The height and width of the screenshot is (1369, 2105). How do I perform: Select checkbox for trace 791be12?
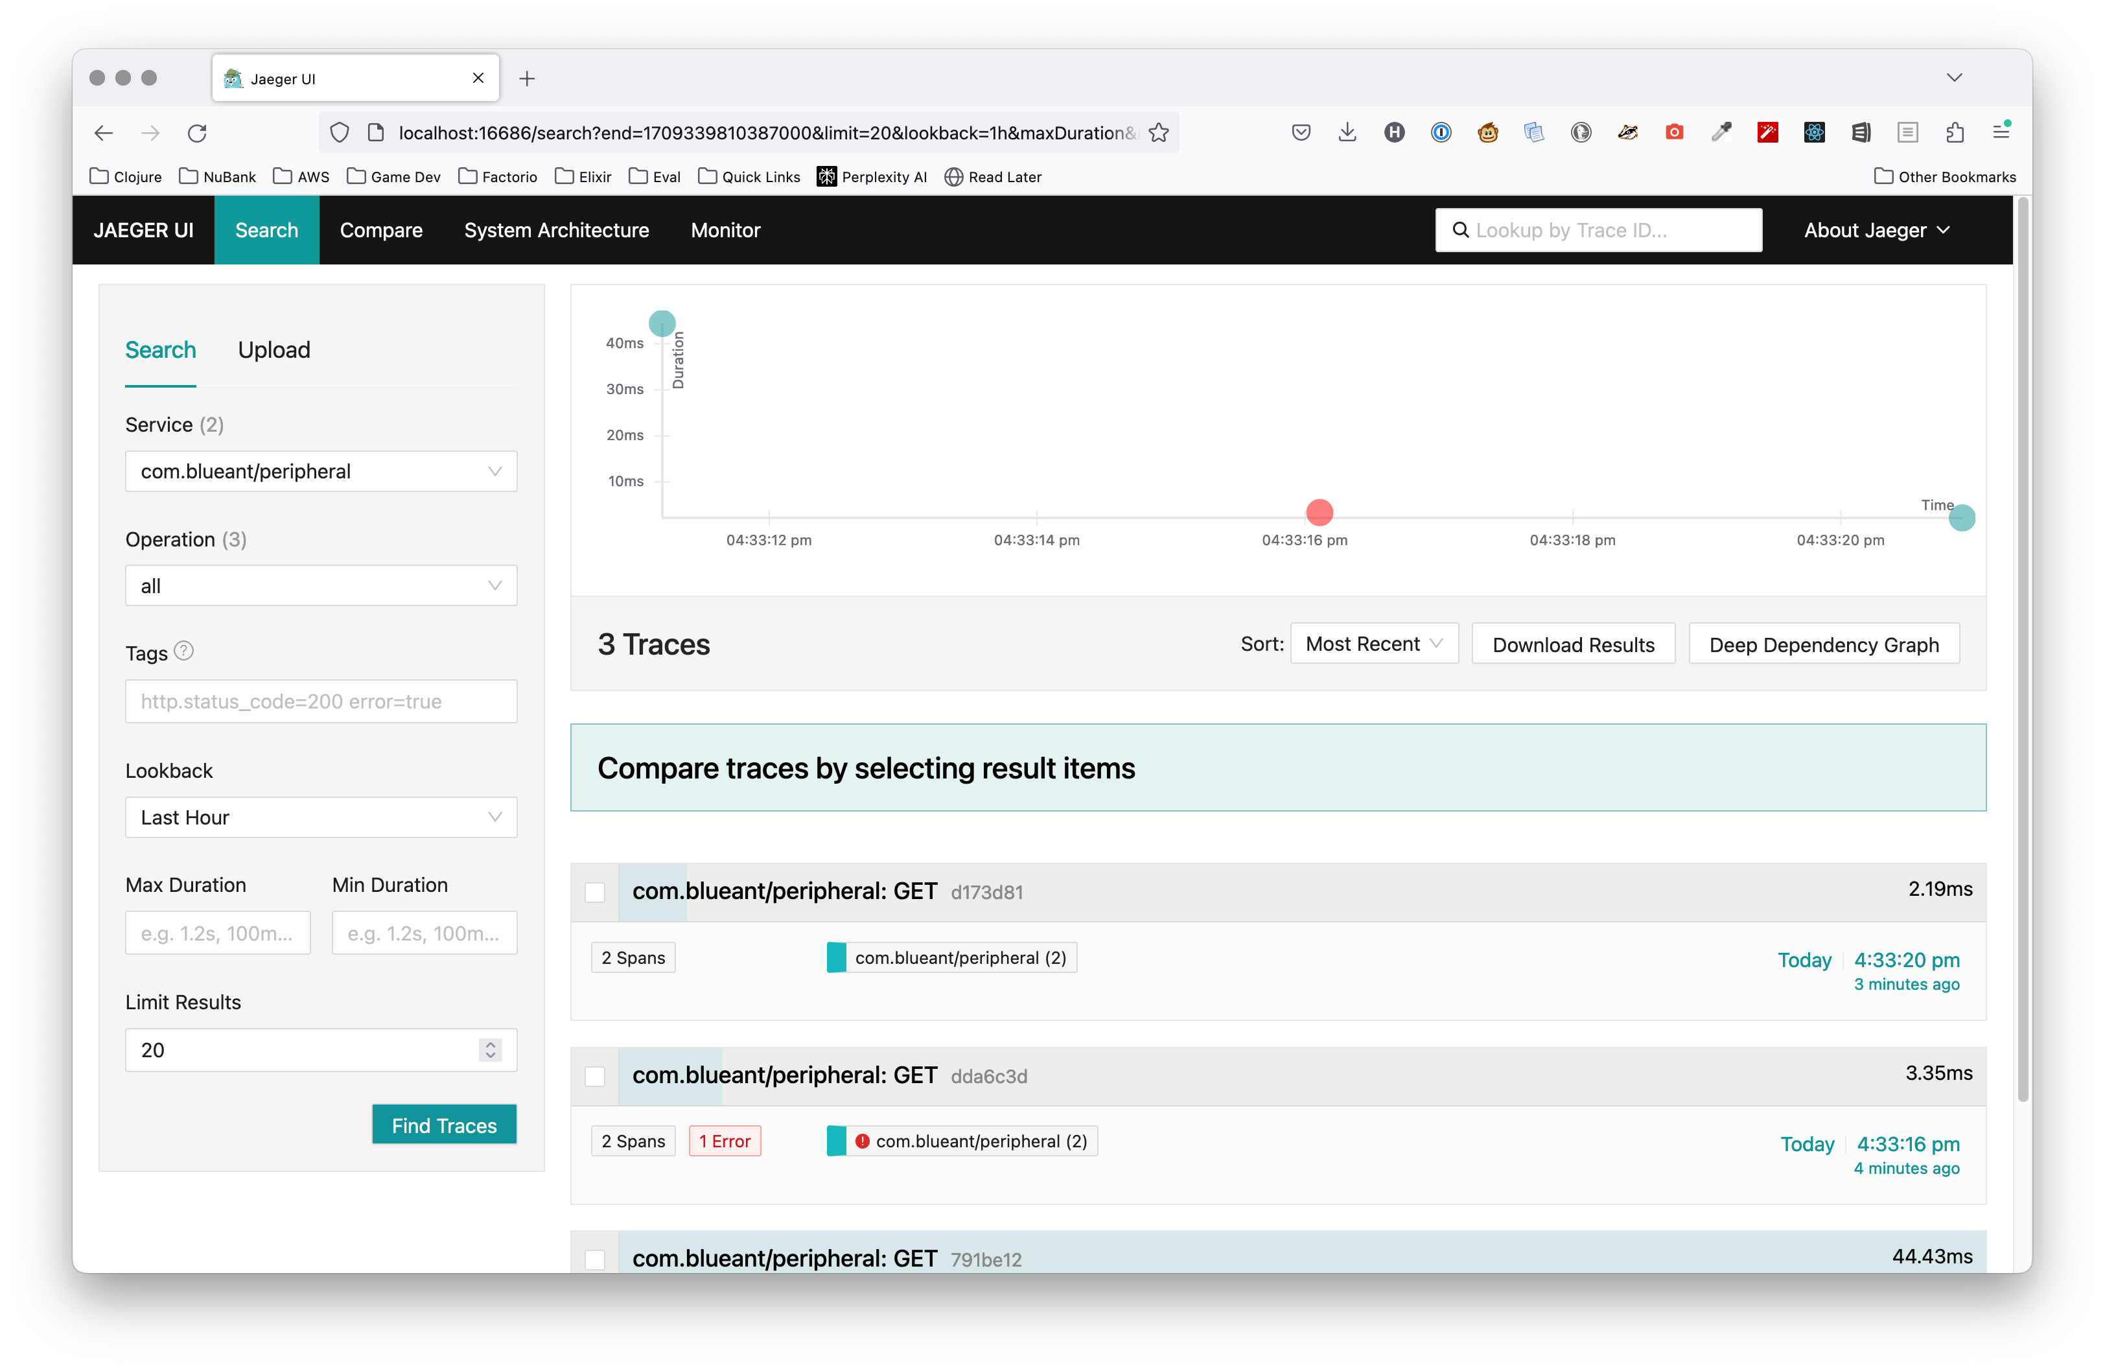tap(595, 1259)
